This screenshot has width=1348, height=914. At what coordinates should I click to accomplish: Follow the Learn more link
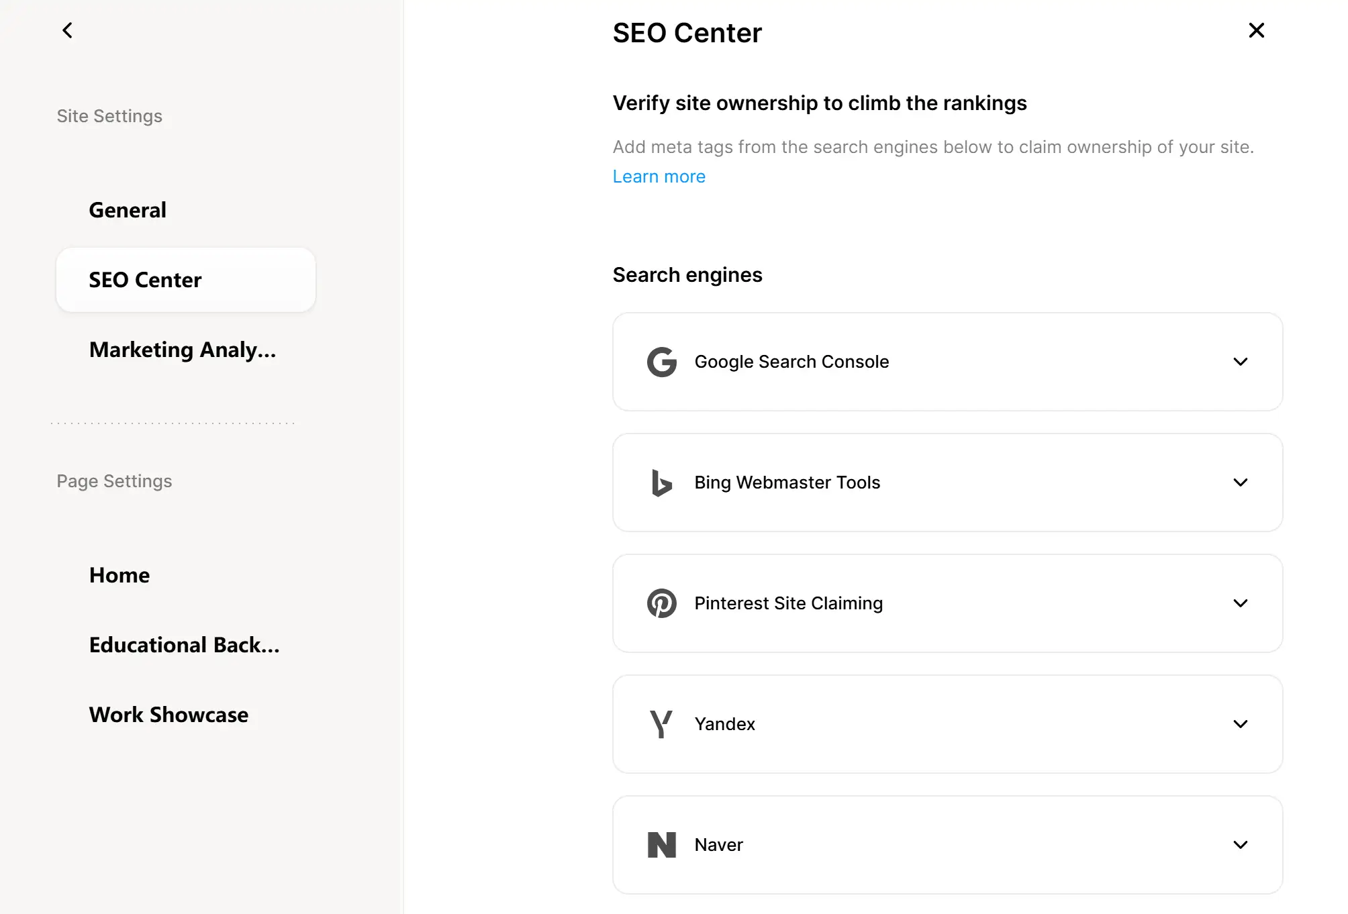coord(659,176)
